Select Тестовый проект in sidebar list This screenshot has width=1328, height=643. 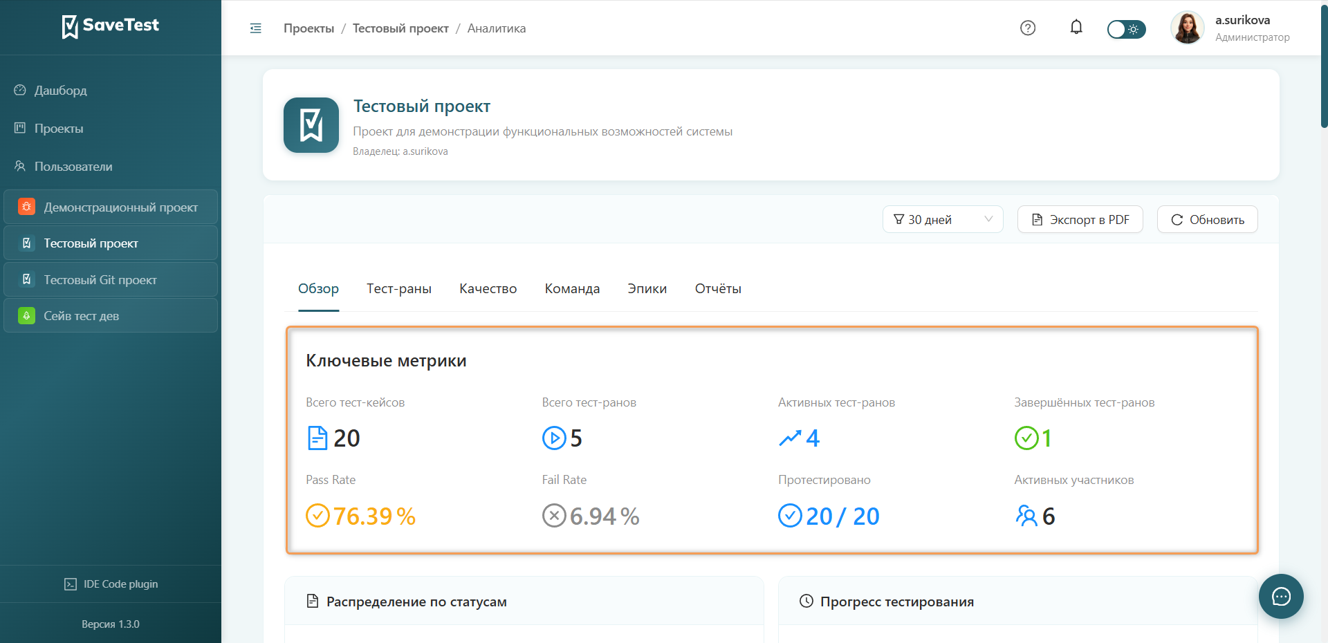coord(111,243)
